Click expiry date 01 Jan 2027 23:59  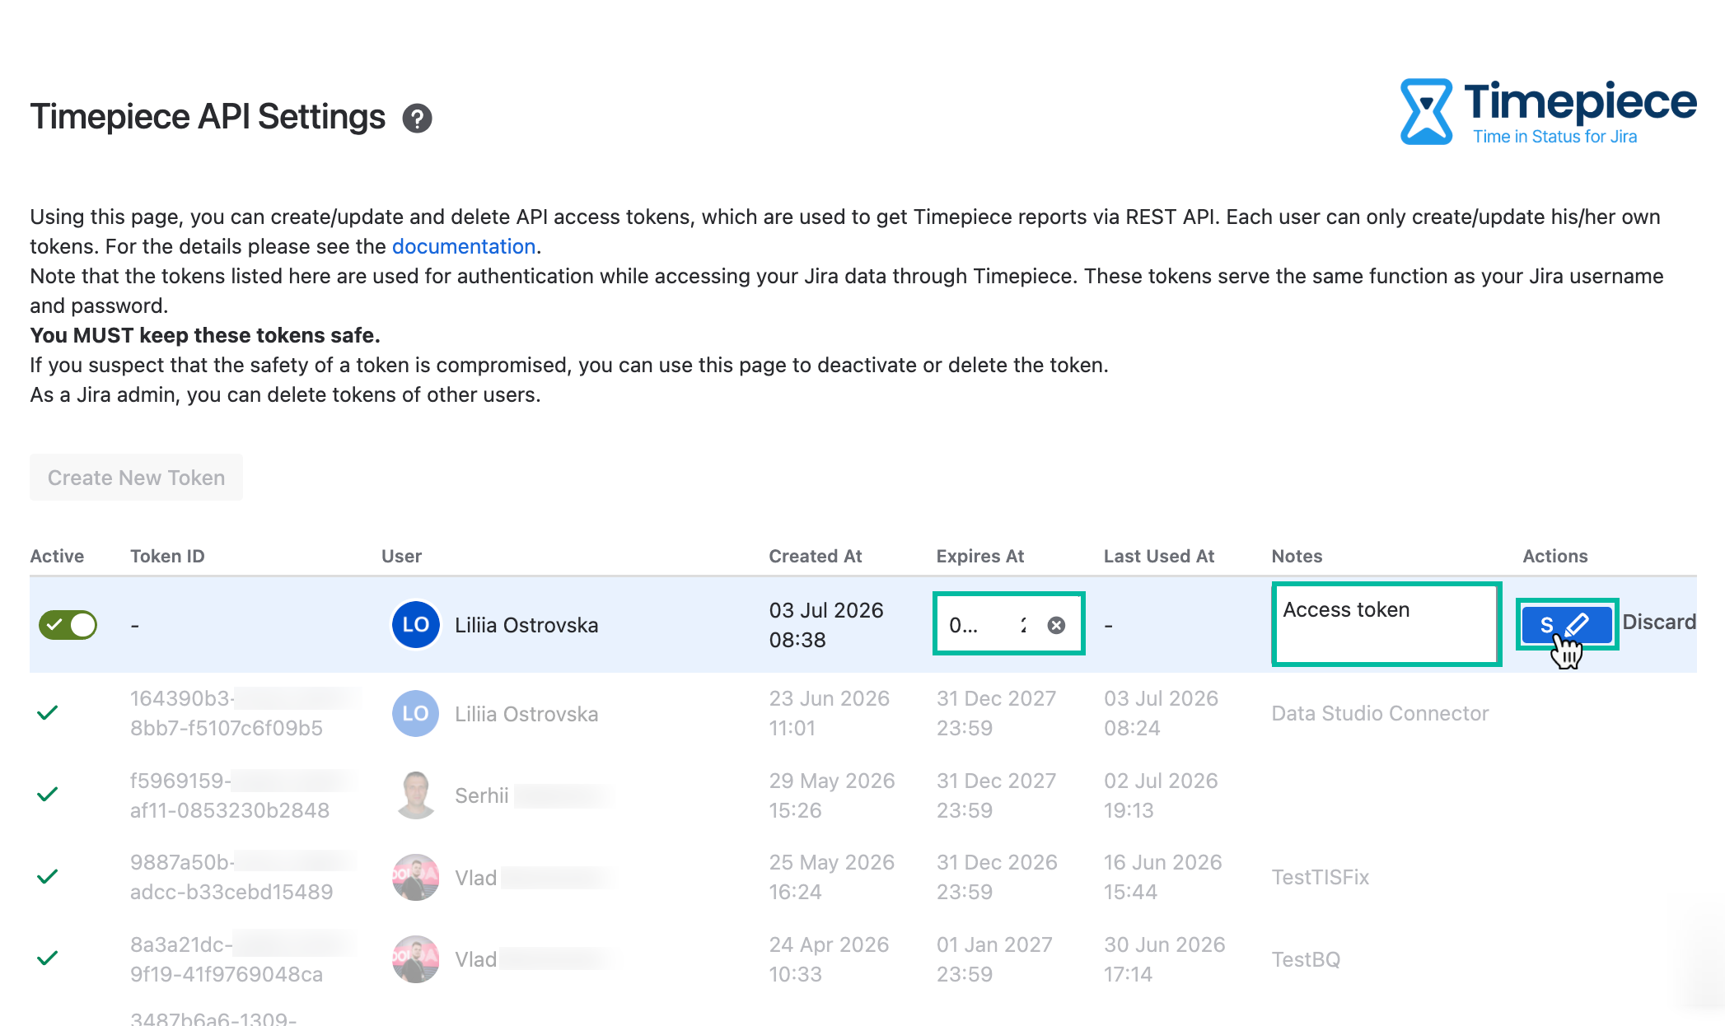coord(994,959)
